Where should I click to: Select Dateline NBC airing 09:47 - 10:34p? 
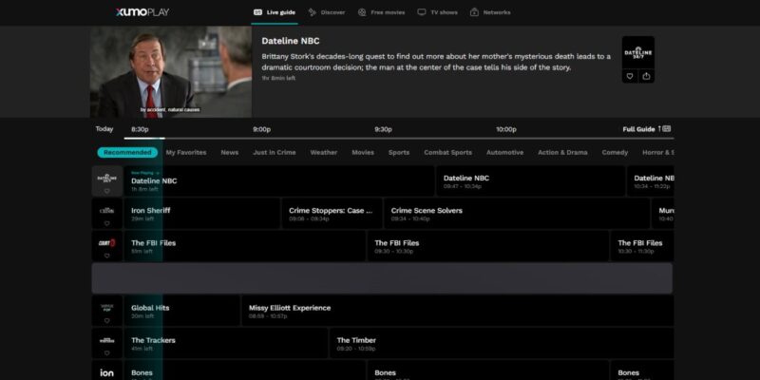coord(531,180)
